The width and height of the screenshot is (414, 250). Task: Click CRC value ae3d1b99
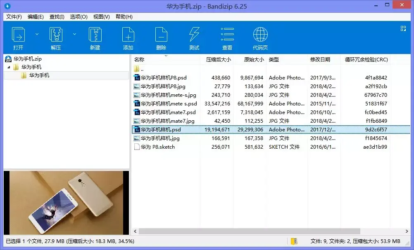point(375,147)
